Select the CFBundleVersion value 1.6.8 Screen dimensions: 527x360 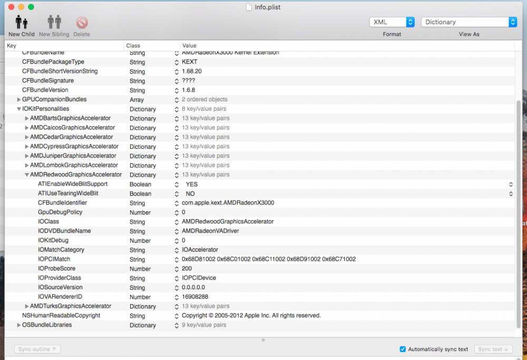(188, 90)
